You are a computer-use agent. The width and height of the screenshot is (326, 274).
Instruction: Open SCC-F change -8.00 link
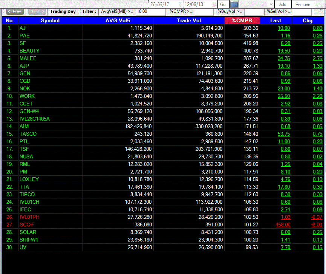click(317, 225)
